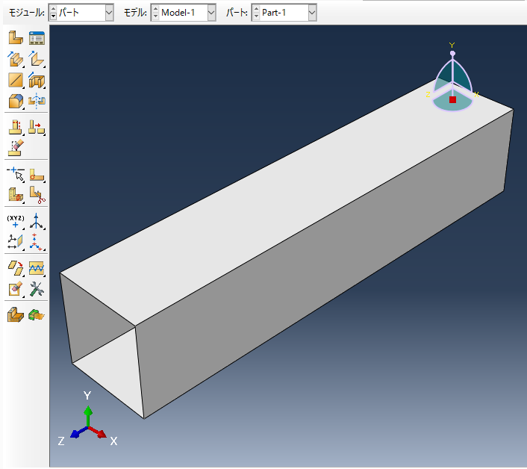Select the partition cursor tool with dashed line
Screen dimensions: 527x469
tap(15, 175)
